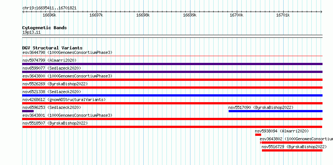The width and height of the screenshot is (333, 165).
Task: Click the esv3644798 variant label
Action: [x=67, y=52]
